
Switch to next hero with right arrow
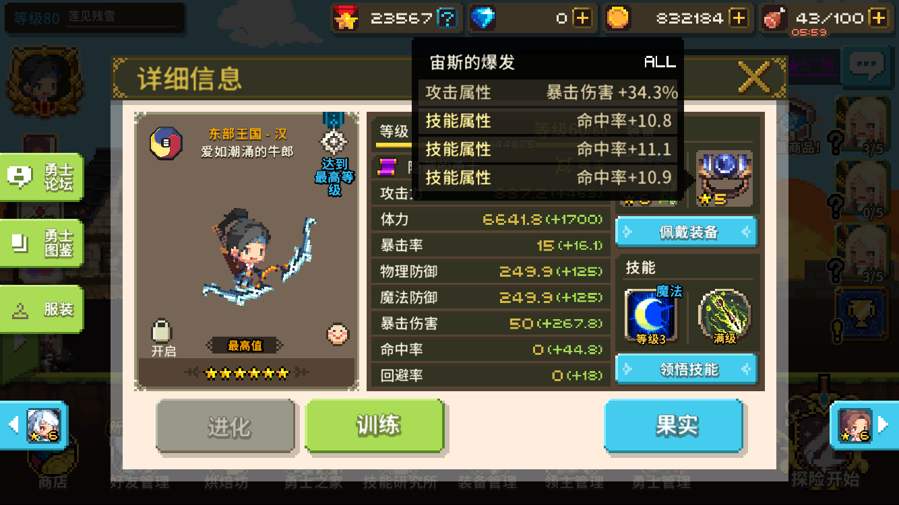pyautogui.click(x=865, y=425)
